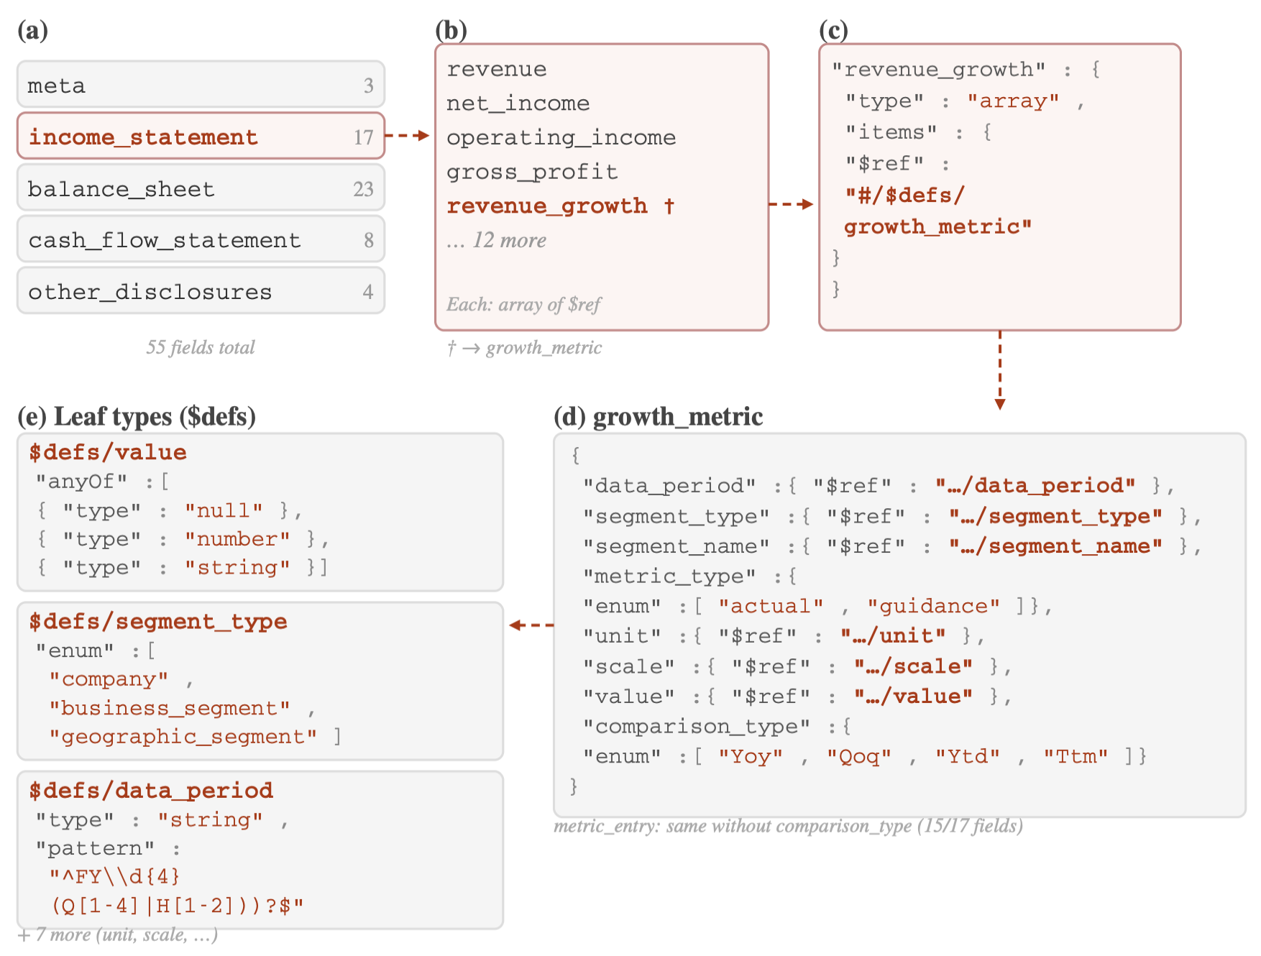Click the revenue_growth field in panel (b)
The height and width of the screenshot is (956, 1261).
(546, 206)
